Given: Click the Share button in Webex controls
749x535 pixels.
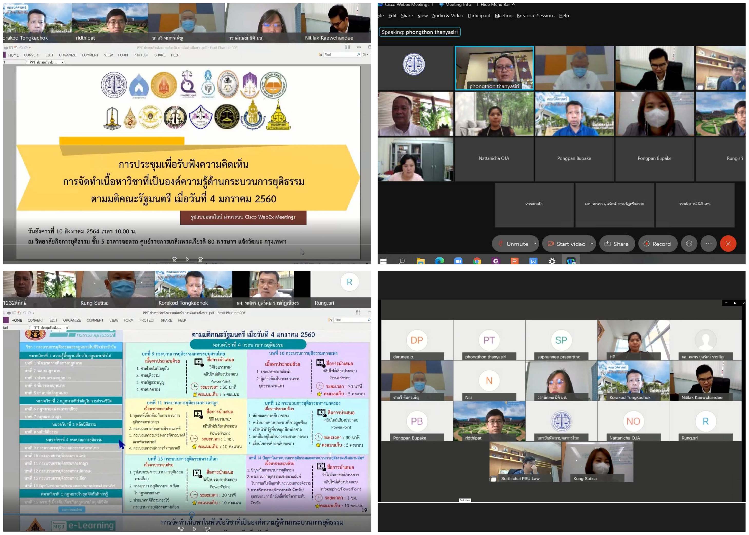Looking at the screenshot, I should (x=616, y=244).
